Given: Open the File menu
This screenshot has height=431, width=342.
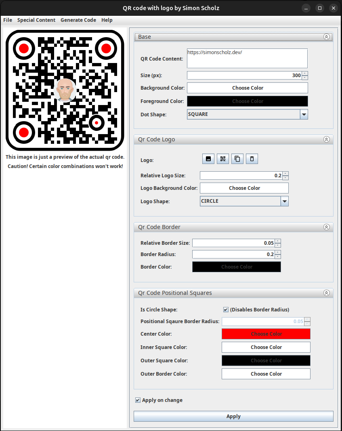Looking at the screenshot, I should pyautogui.click(x=8, y=20).
